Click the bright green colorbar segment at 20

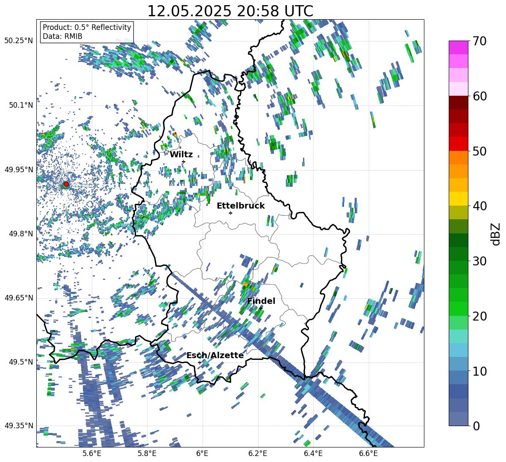click(459, 309)
